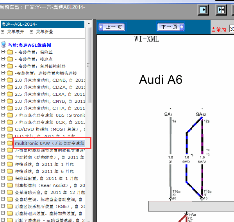Click folder icon of 主动转向（动态转向）

pyautogui.click(x=10, y=157)
